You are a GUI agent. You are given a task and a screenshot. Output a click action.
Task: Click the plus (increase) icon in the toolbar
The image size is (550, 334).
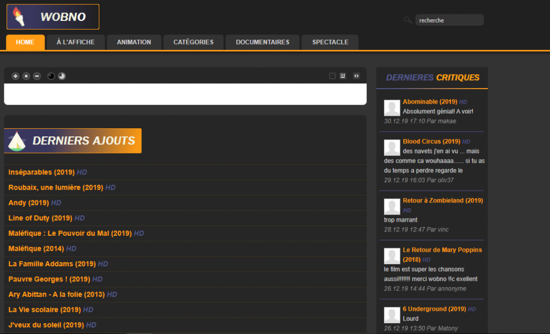point(15,76)
